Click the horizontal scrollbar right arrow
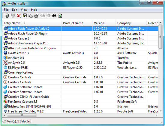 point(156,115)
